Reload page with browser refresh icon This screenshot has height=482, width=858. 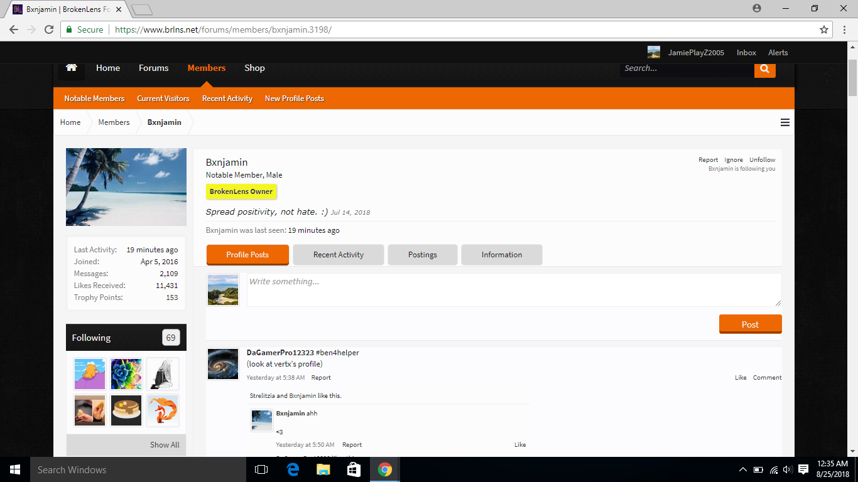click(49, 29)
